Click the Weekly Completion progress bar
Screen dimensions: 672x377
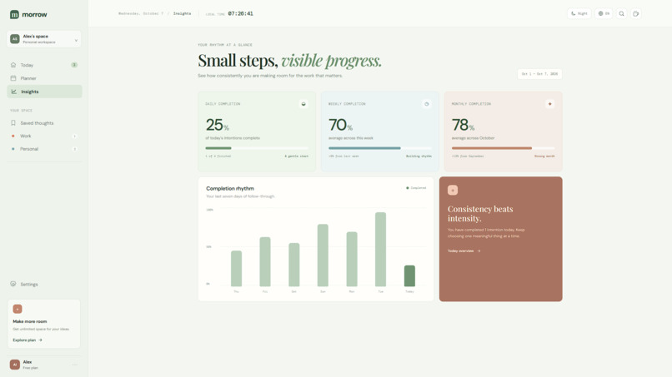[x=380, y=148]
